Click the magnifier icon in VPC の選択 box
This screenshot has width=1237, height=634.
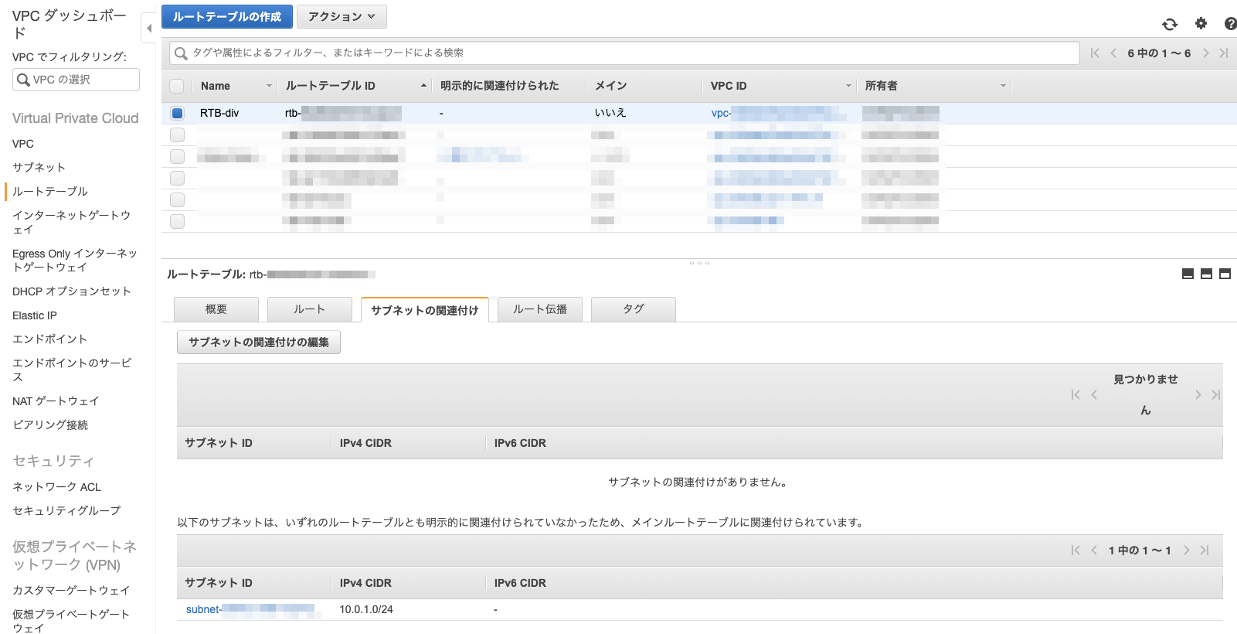coord(23,80)
